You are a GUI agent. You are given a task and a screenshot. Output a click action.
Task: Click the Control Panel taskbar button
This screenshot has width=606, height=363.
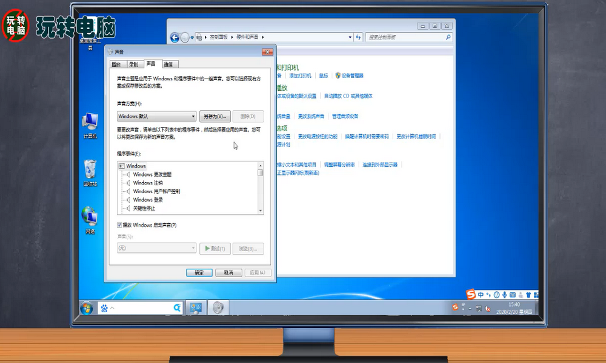[x=196, y=308]
